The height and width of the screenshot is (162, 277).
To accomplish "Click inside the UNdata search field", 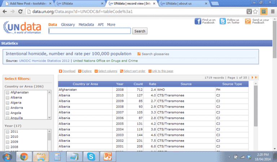I will 89,31.
